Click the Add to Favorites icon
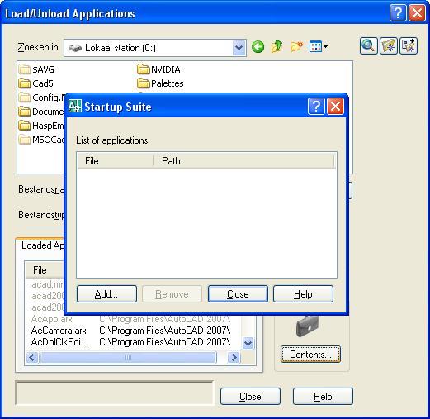The height and width of the screenshot is (419, 430). pyautogui.click(x=409, y=45)
